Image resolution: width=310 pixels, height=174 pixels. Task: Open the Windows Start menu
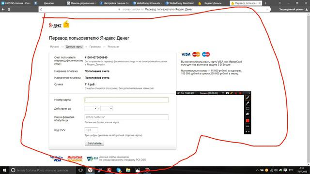tap(4, 170)
